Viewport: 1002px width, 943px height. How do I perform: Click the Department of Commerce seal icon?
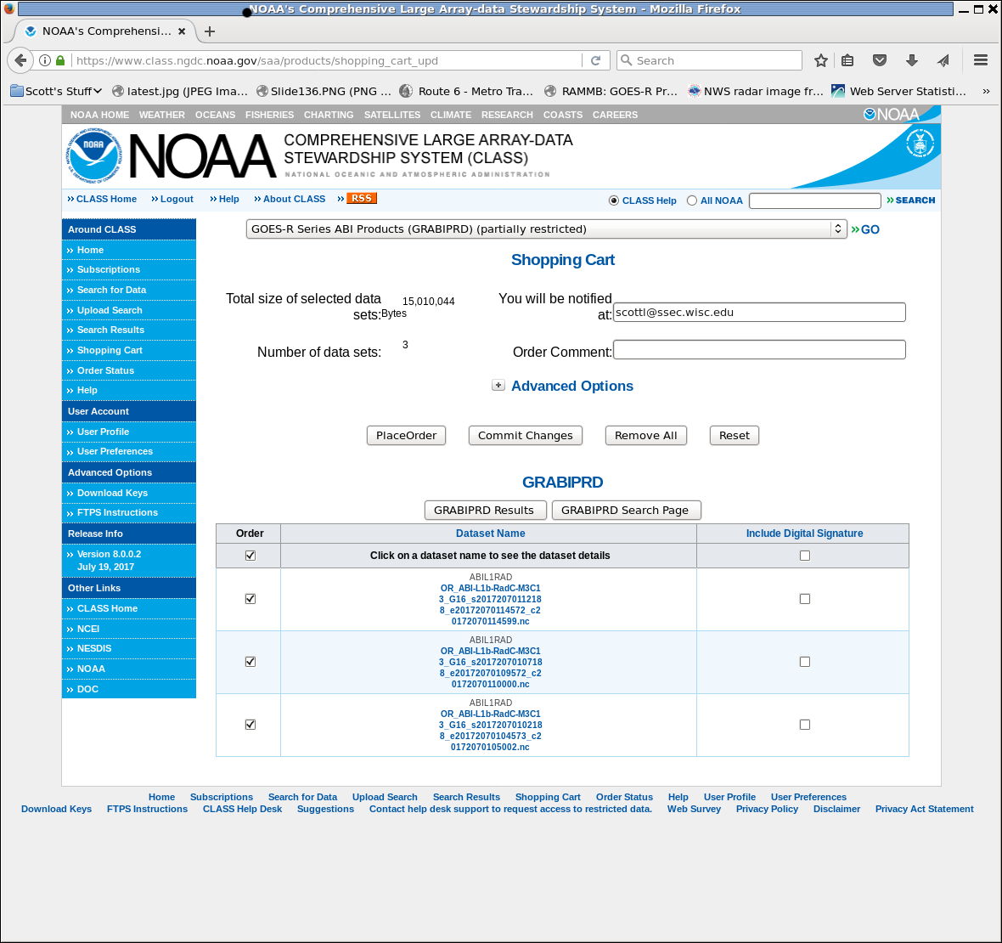pyautogui.click(x=920, y=143)
